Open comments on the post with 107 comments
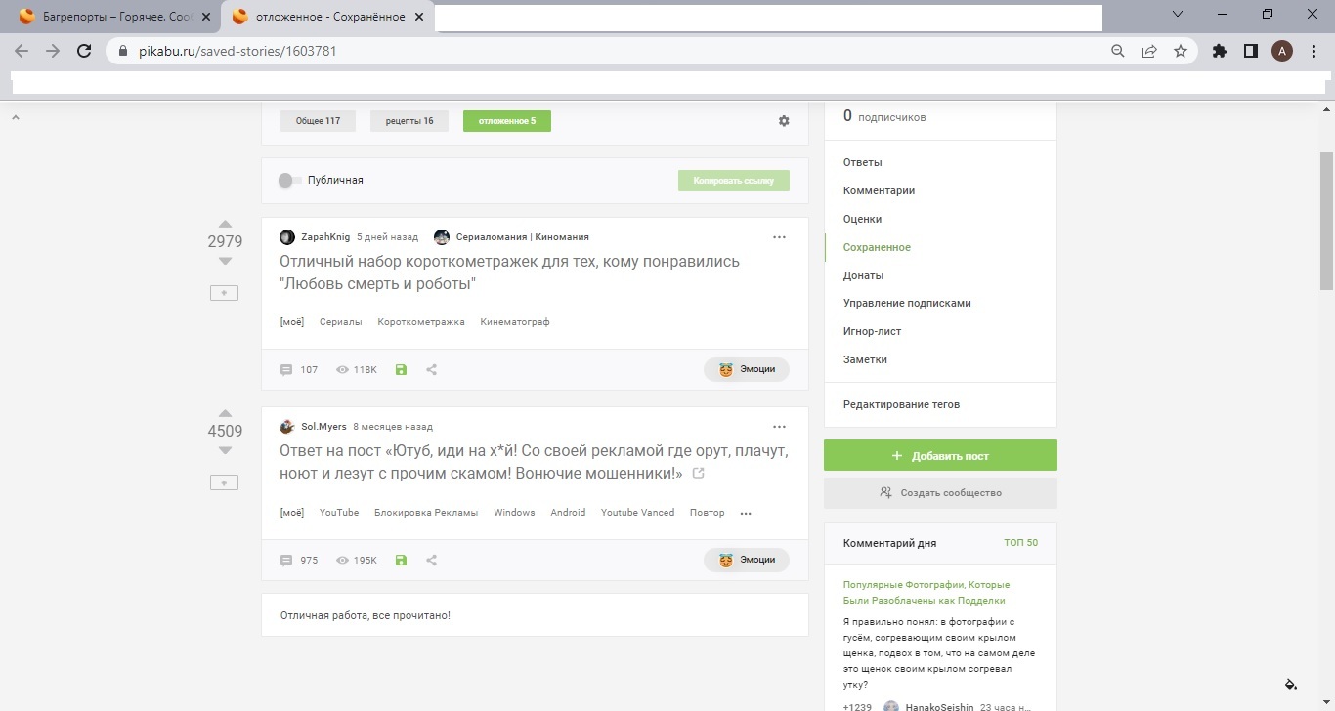Viewport: 1335px width, 711px height. [299, 370]
